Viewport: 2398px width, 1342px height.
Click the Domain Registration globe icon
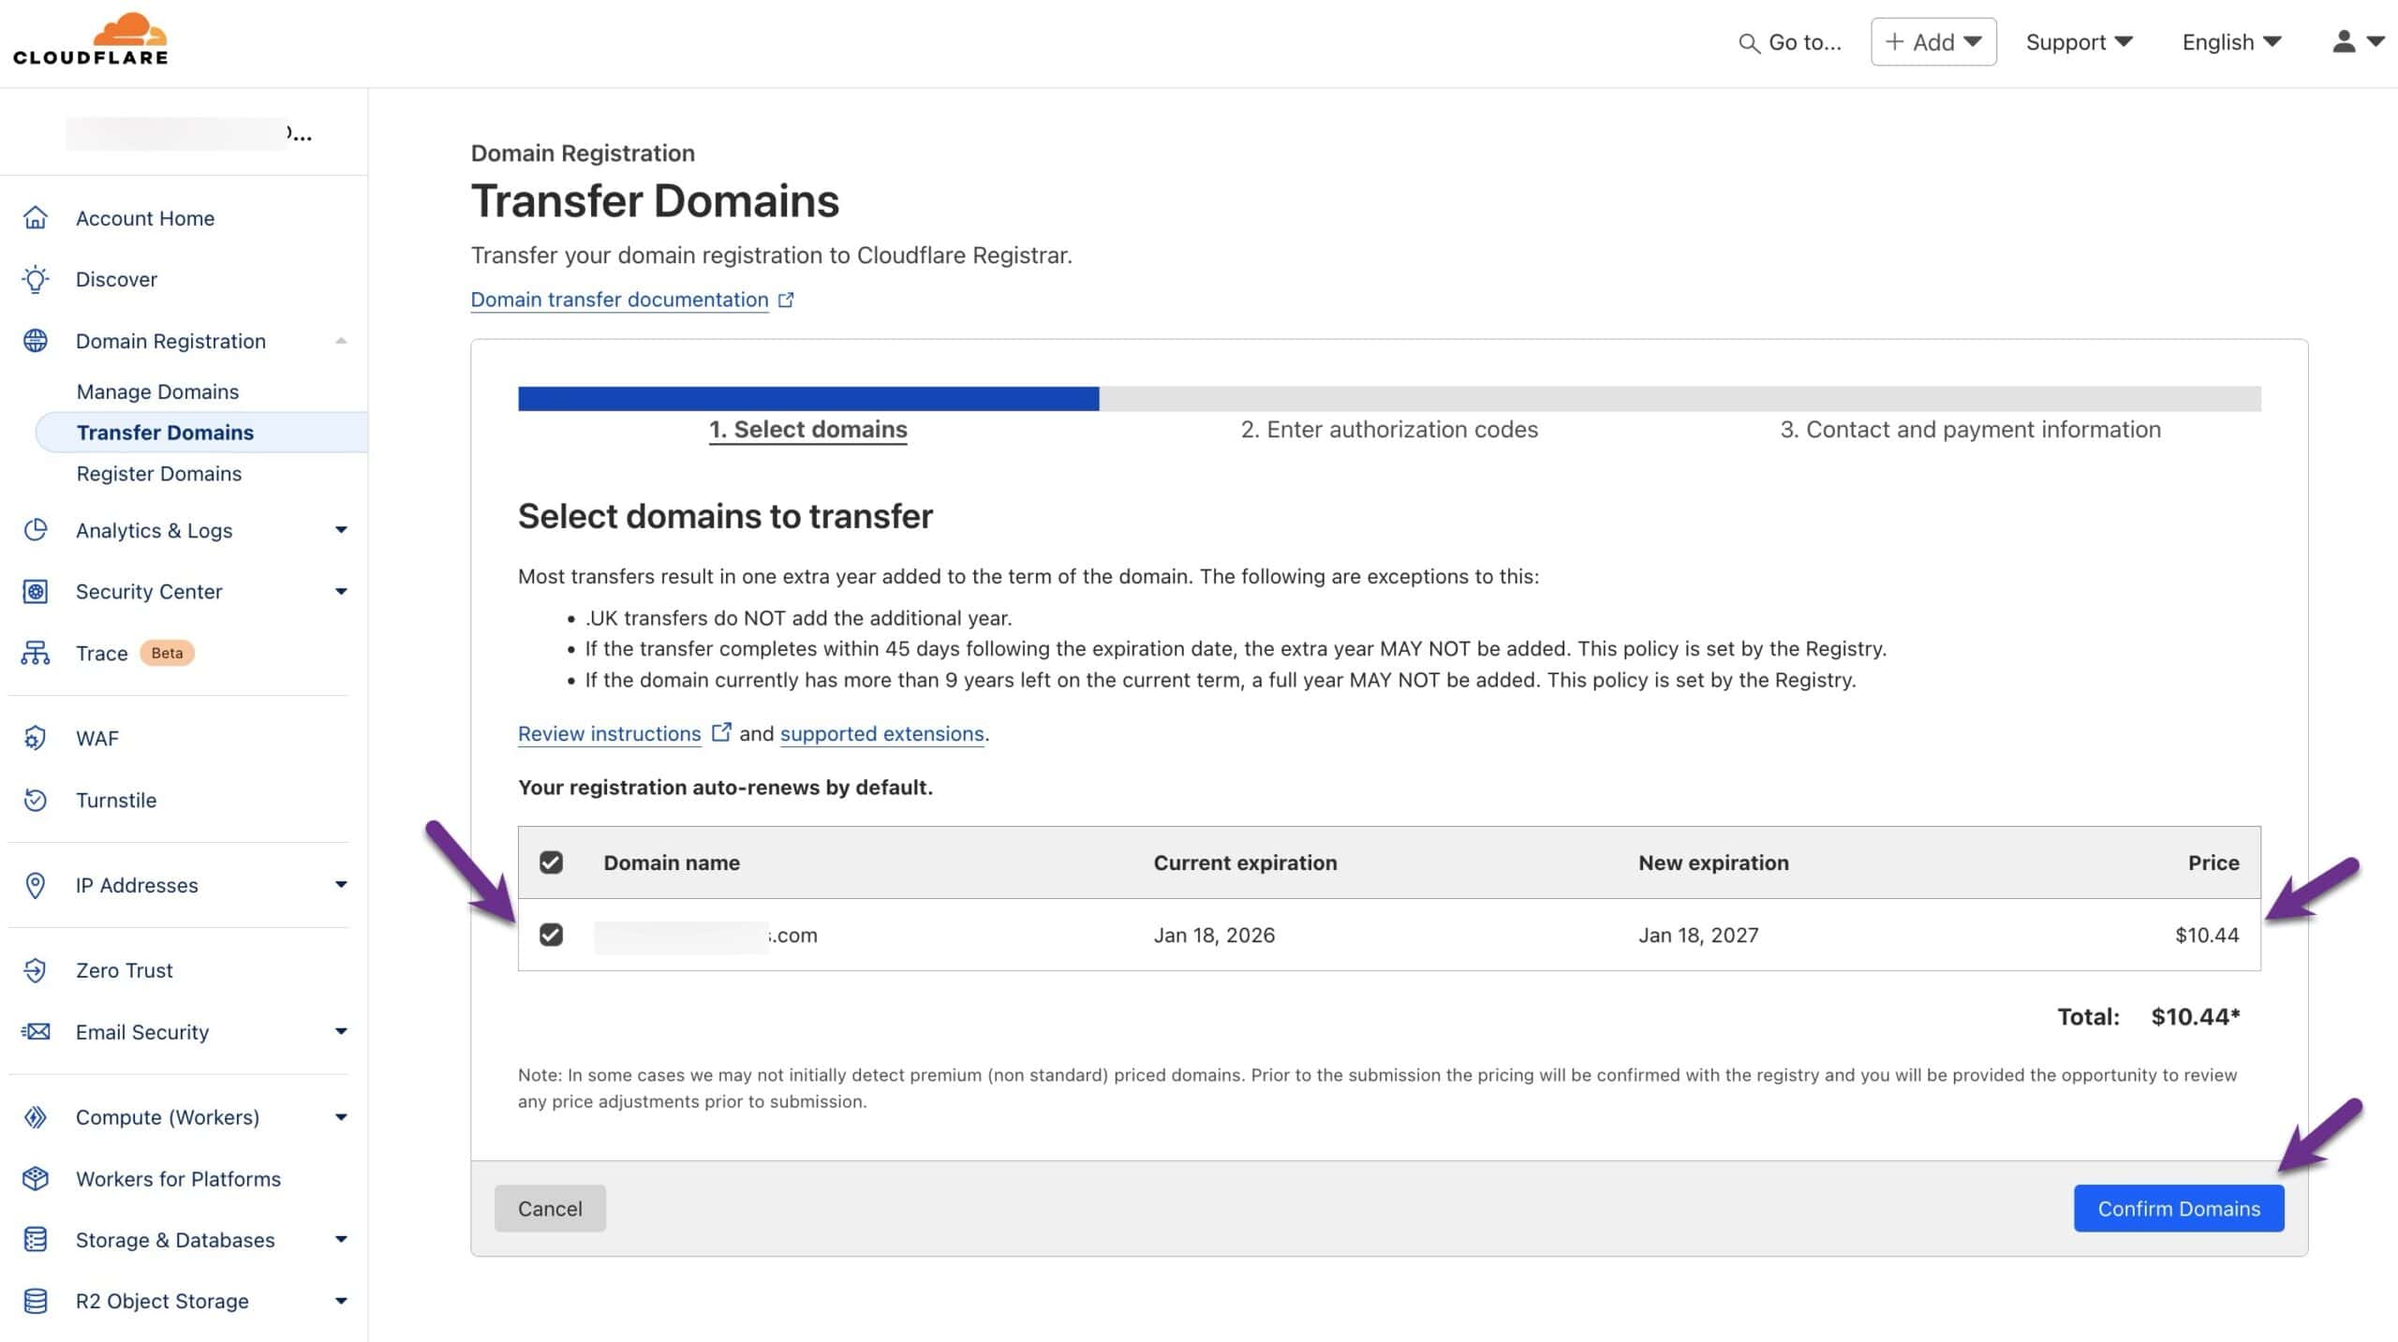point(36,341)
